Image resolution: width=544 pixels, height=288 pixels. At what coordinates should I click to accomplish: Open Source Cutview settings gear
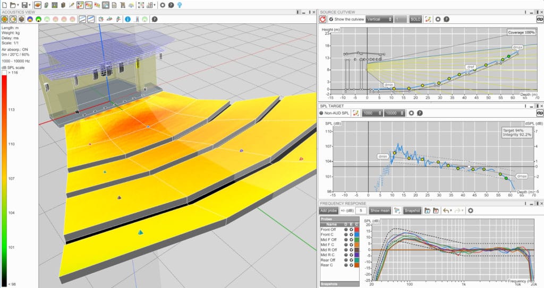[438, 19]
